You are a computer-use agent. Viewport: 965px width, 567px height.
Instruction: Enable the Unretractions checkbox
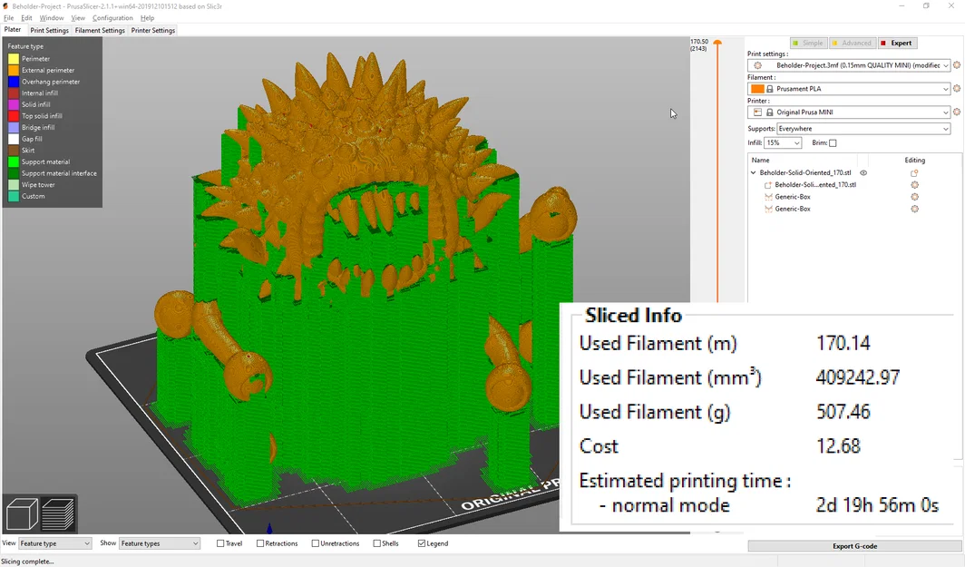[315, 543]
